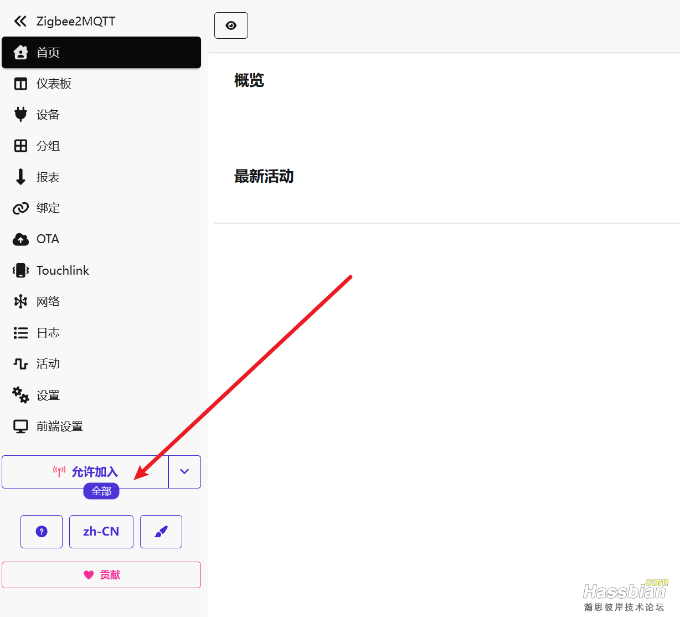Image resolution: width=680 pixels, height=617 pixels.
Task: Open the 设置 settings gears
Action: pos(20,395)
